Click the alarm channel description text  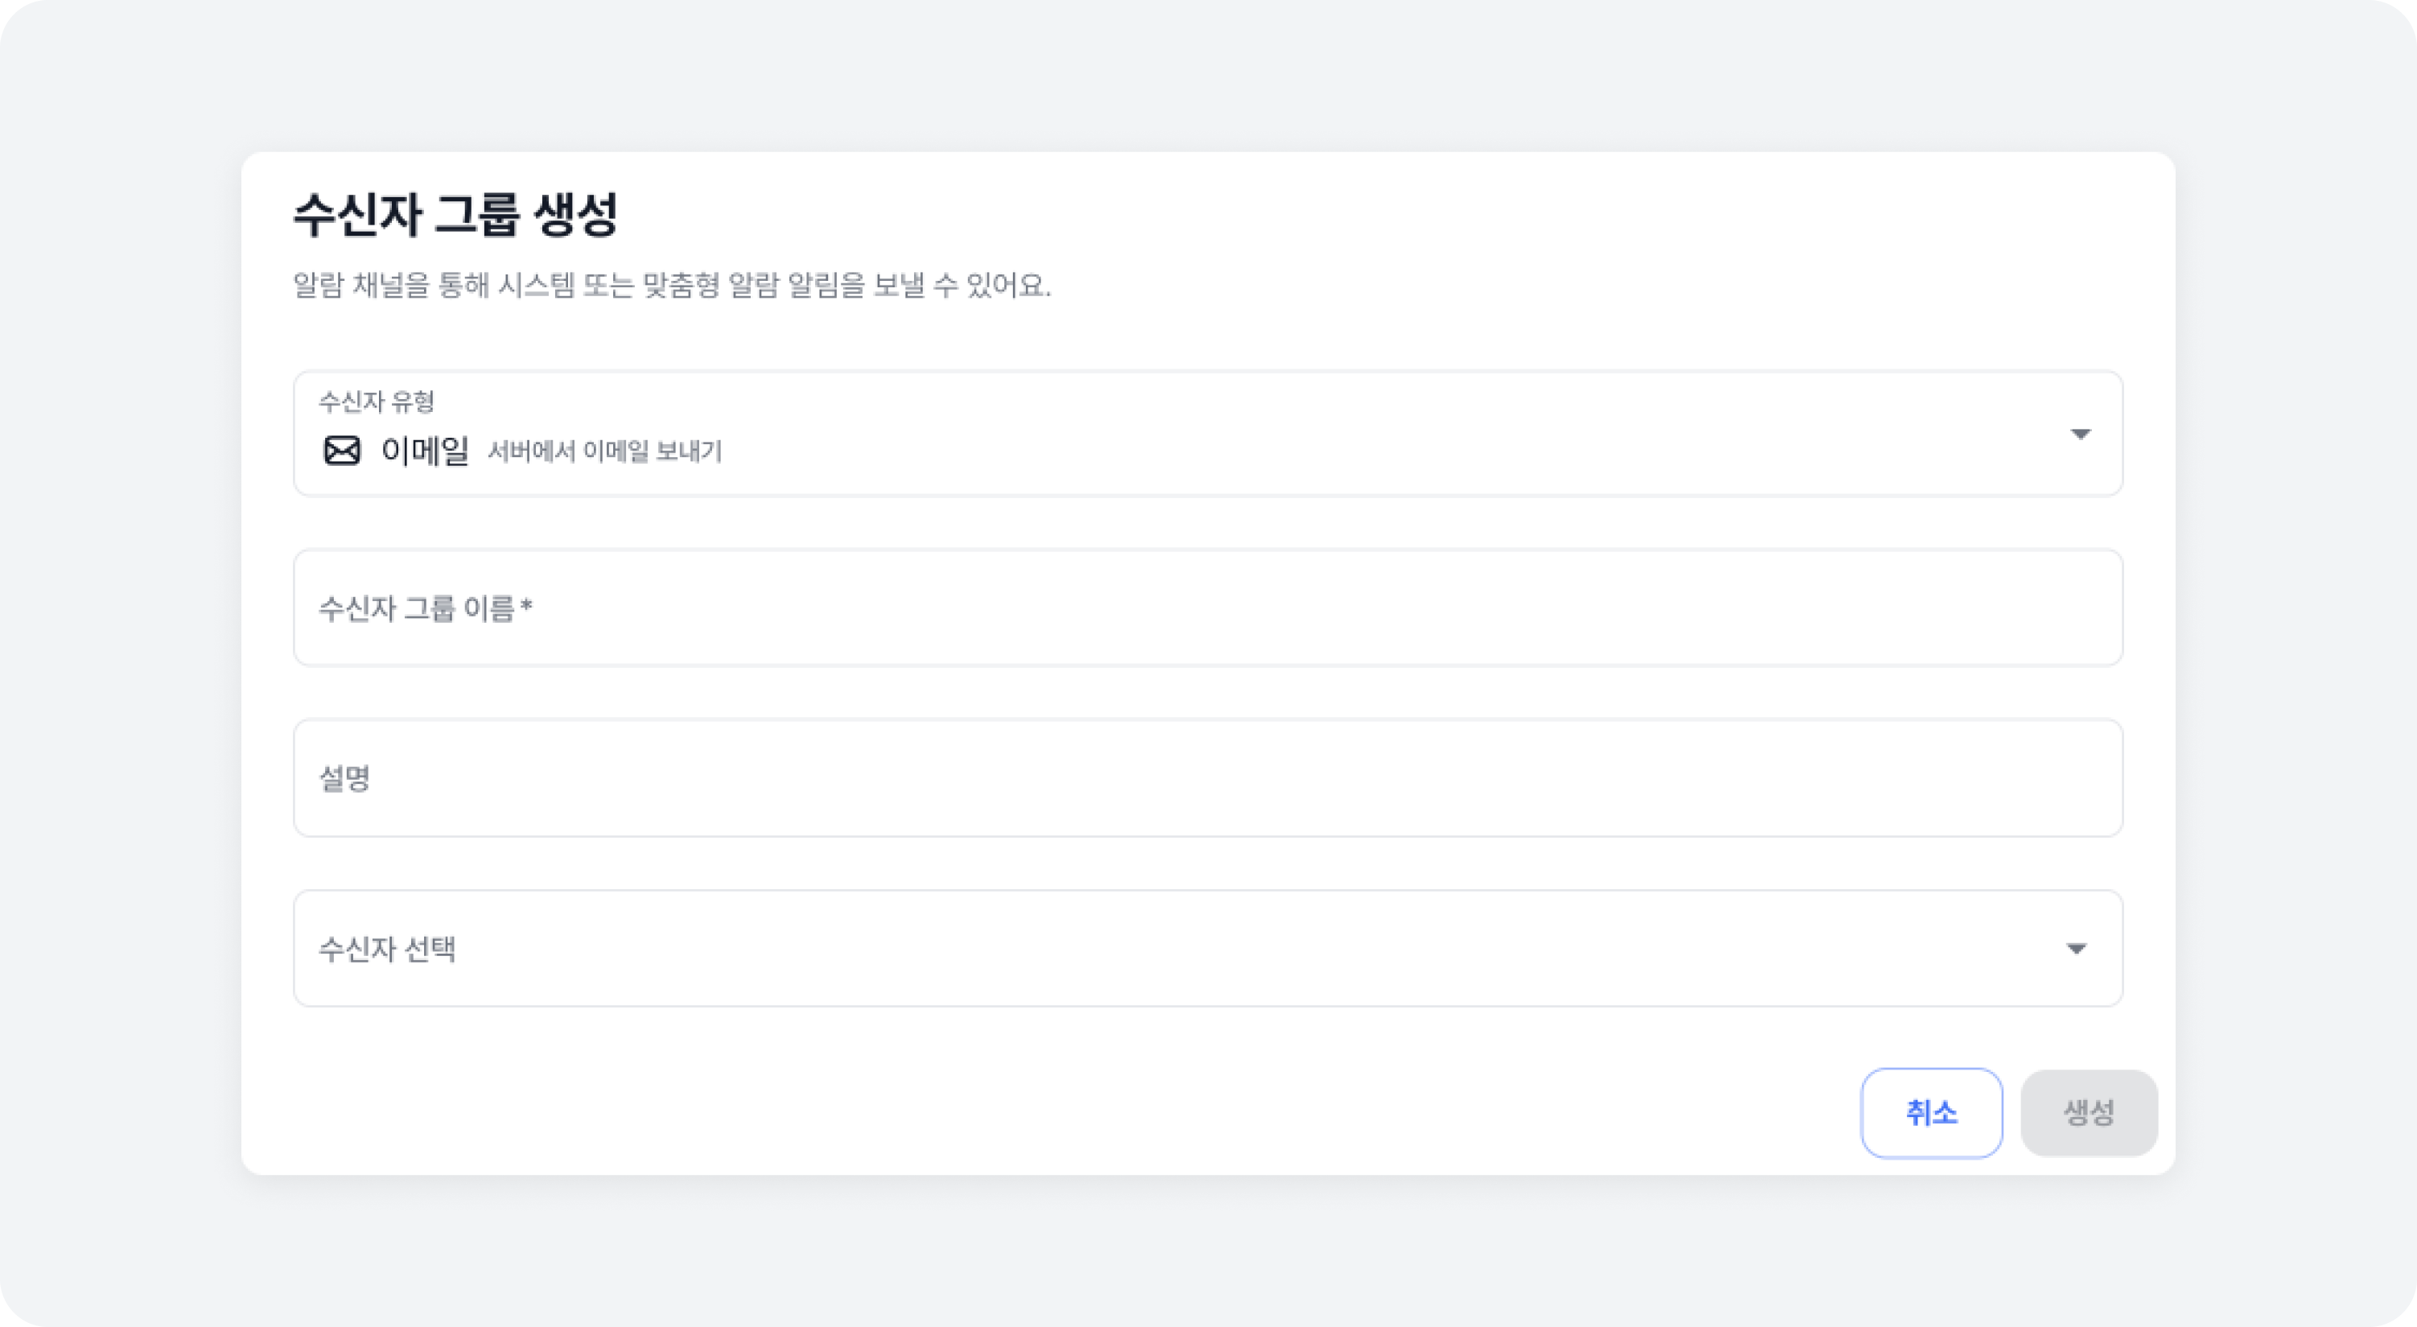coord(672,284)
